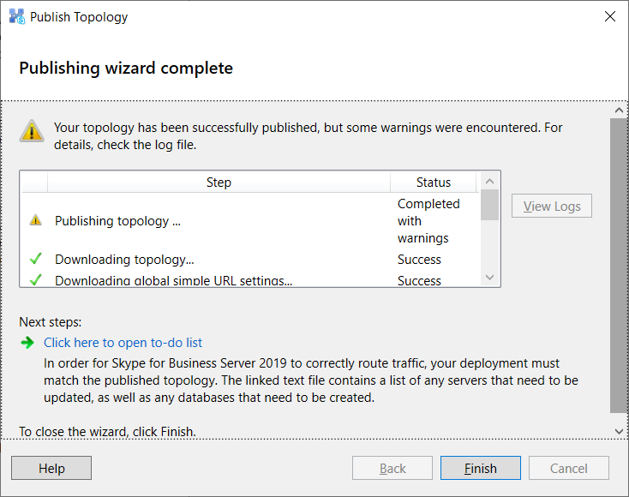Screen dimensions: 629x497
Task: Click the Publish Topology app icon in title bar
Action: click(17, 17)
